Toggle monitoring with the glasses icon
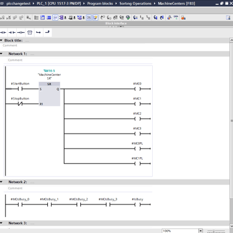Screen dimensions: 233x233 tap(176, 17)
